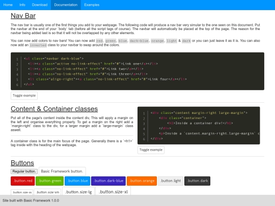
Task: Click code line containing 'Link two'
Action: tap(86, 69)
